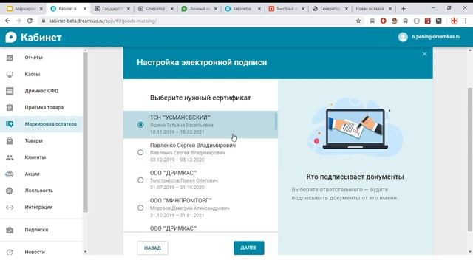Switch to the Оператор browser tab
473x266 pixels.
coord(156,9)
